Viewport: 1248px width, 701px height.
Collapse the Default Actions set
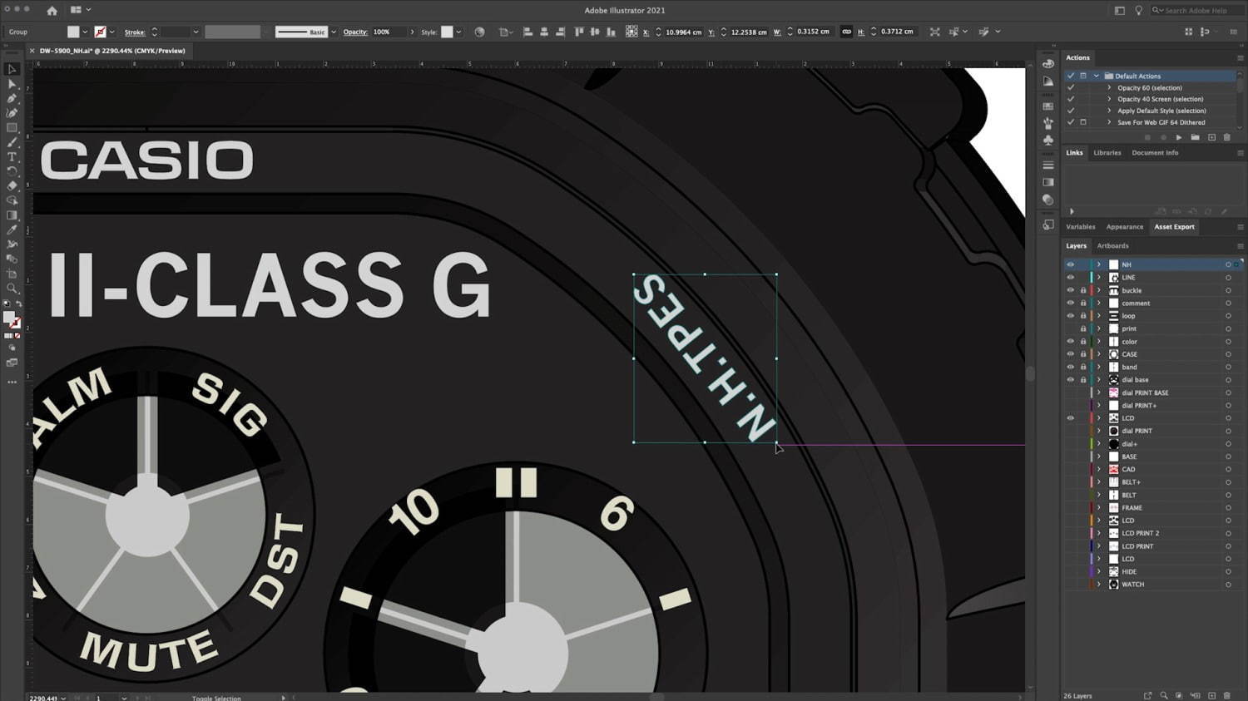pyautogui.click(x=1097, y=76)
